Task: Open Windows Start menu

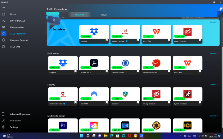Action: click(82, 136)
